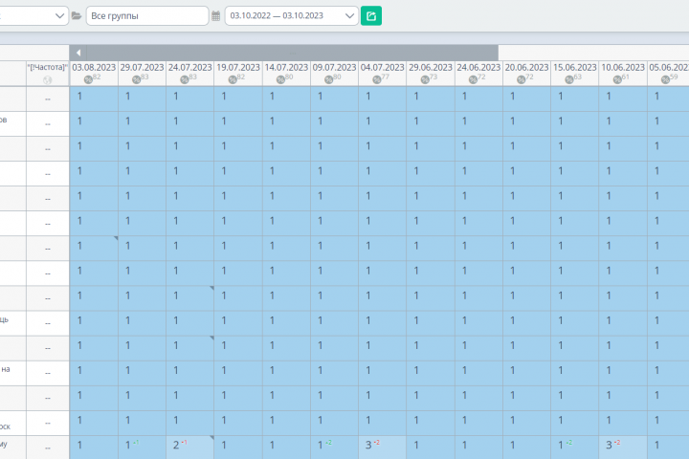This screenshot has height=459, width=689.
Task: Click the 14.07.2023 column header date
Action: coord(286,67)
